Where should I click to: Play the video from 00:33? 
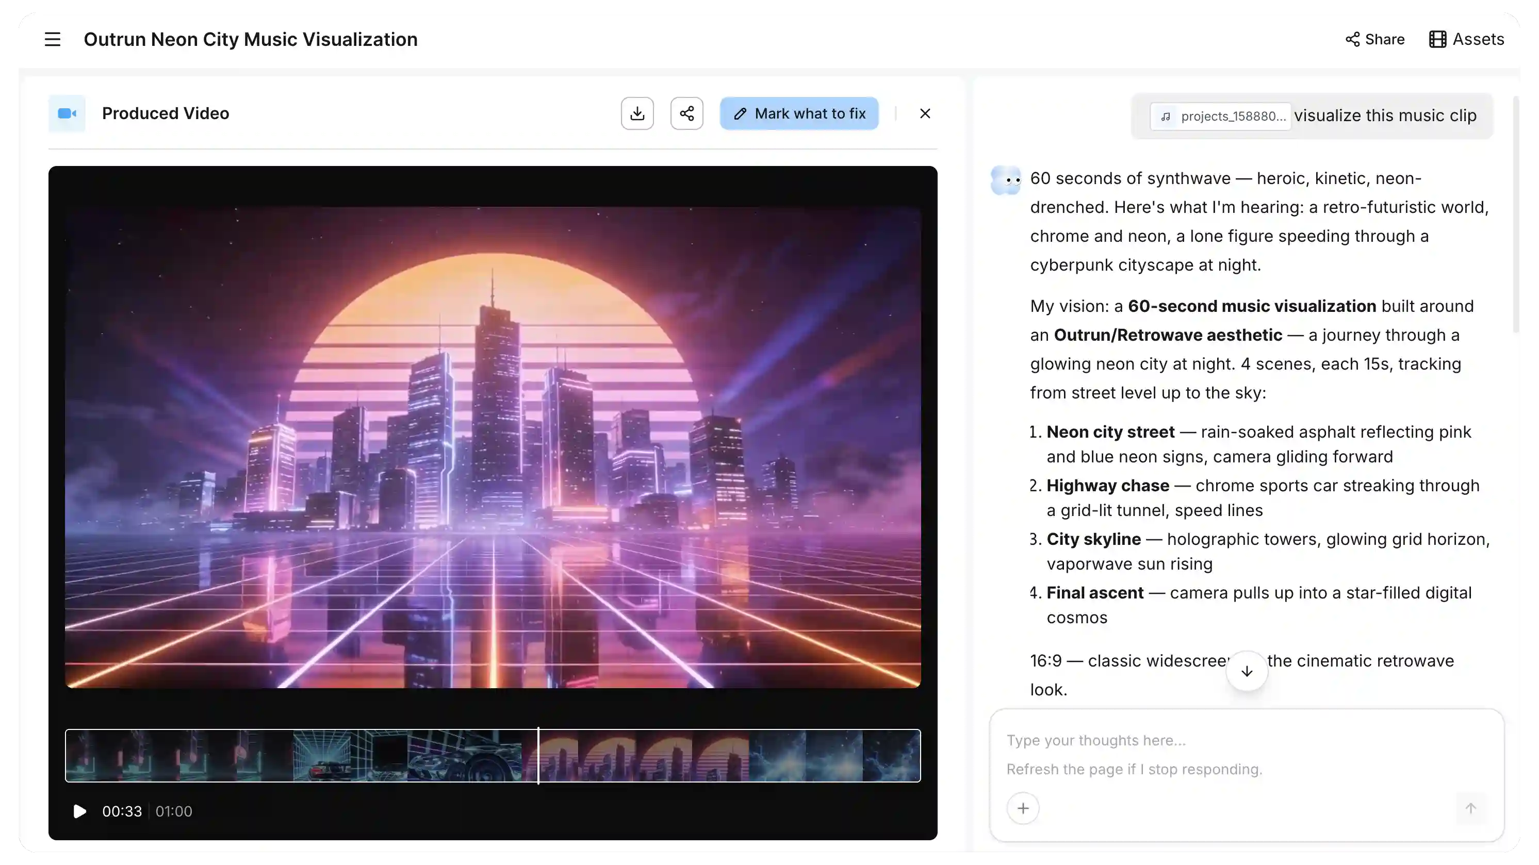point(79,811)
